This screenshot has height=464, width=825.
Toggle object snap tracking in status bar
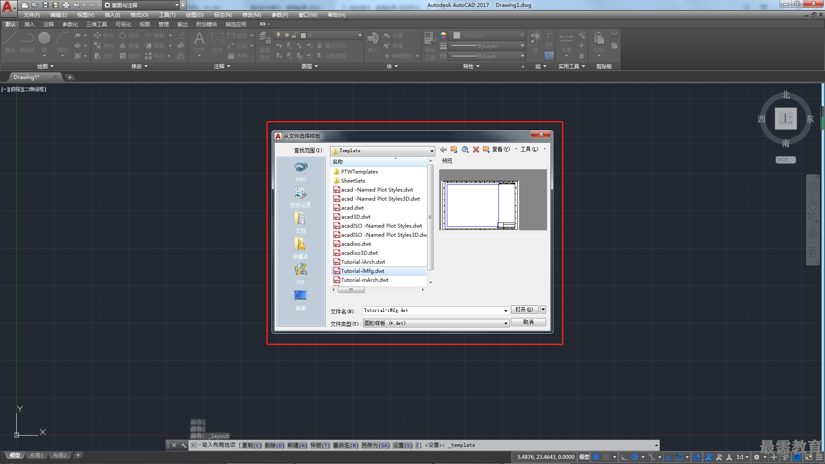[668, 457]
